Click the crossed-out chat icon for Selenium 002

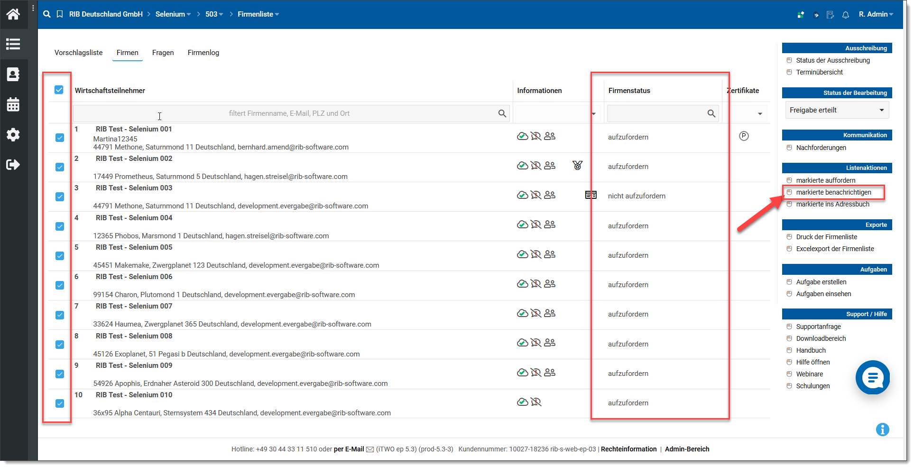[x=536, y=166]
